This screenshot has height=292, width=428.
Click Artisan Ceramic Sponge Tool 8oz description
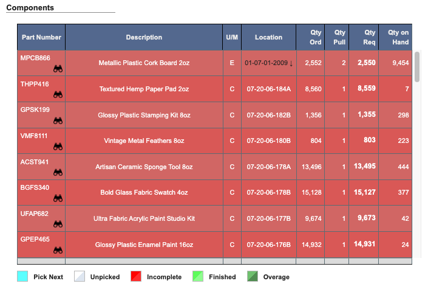click(144, 167)
